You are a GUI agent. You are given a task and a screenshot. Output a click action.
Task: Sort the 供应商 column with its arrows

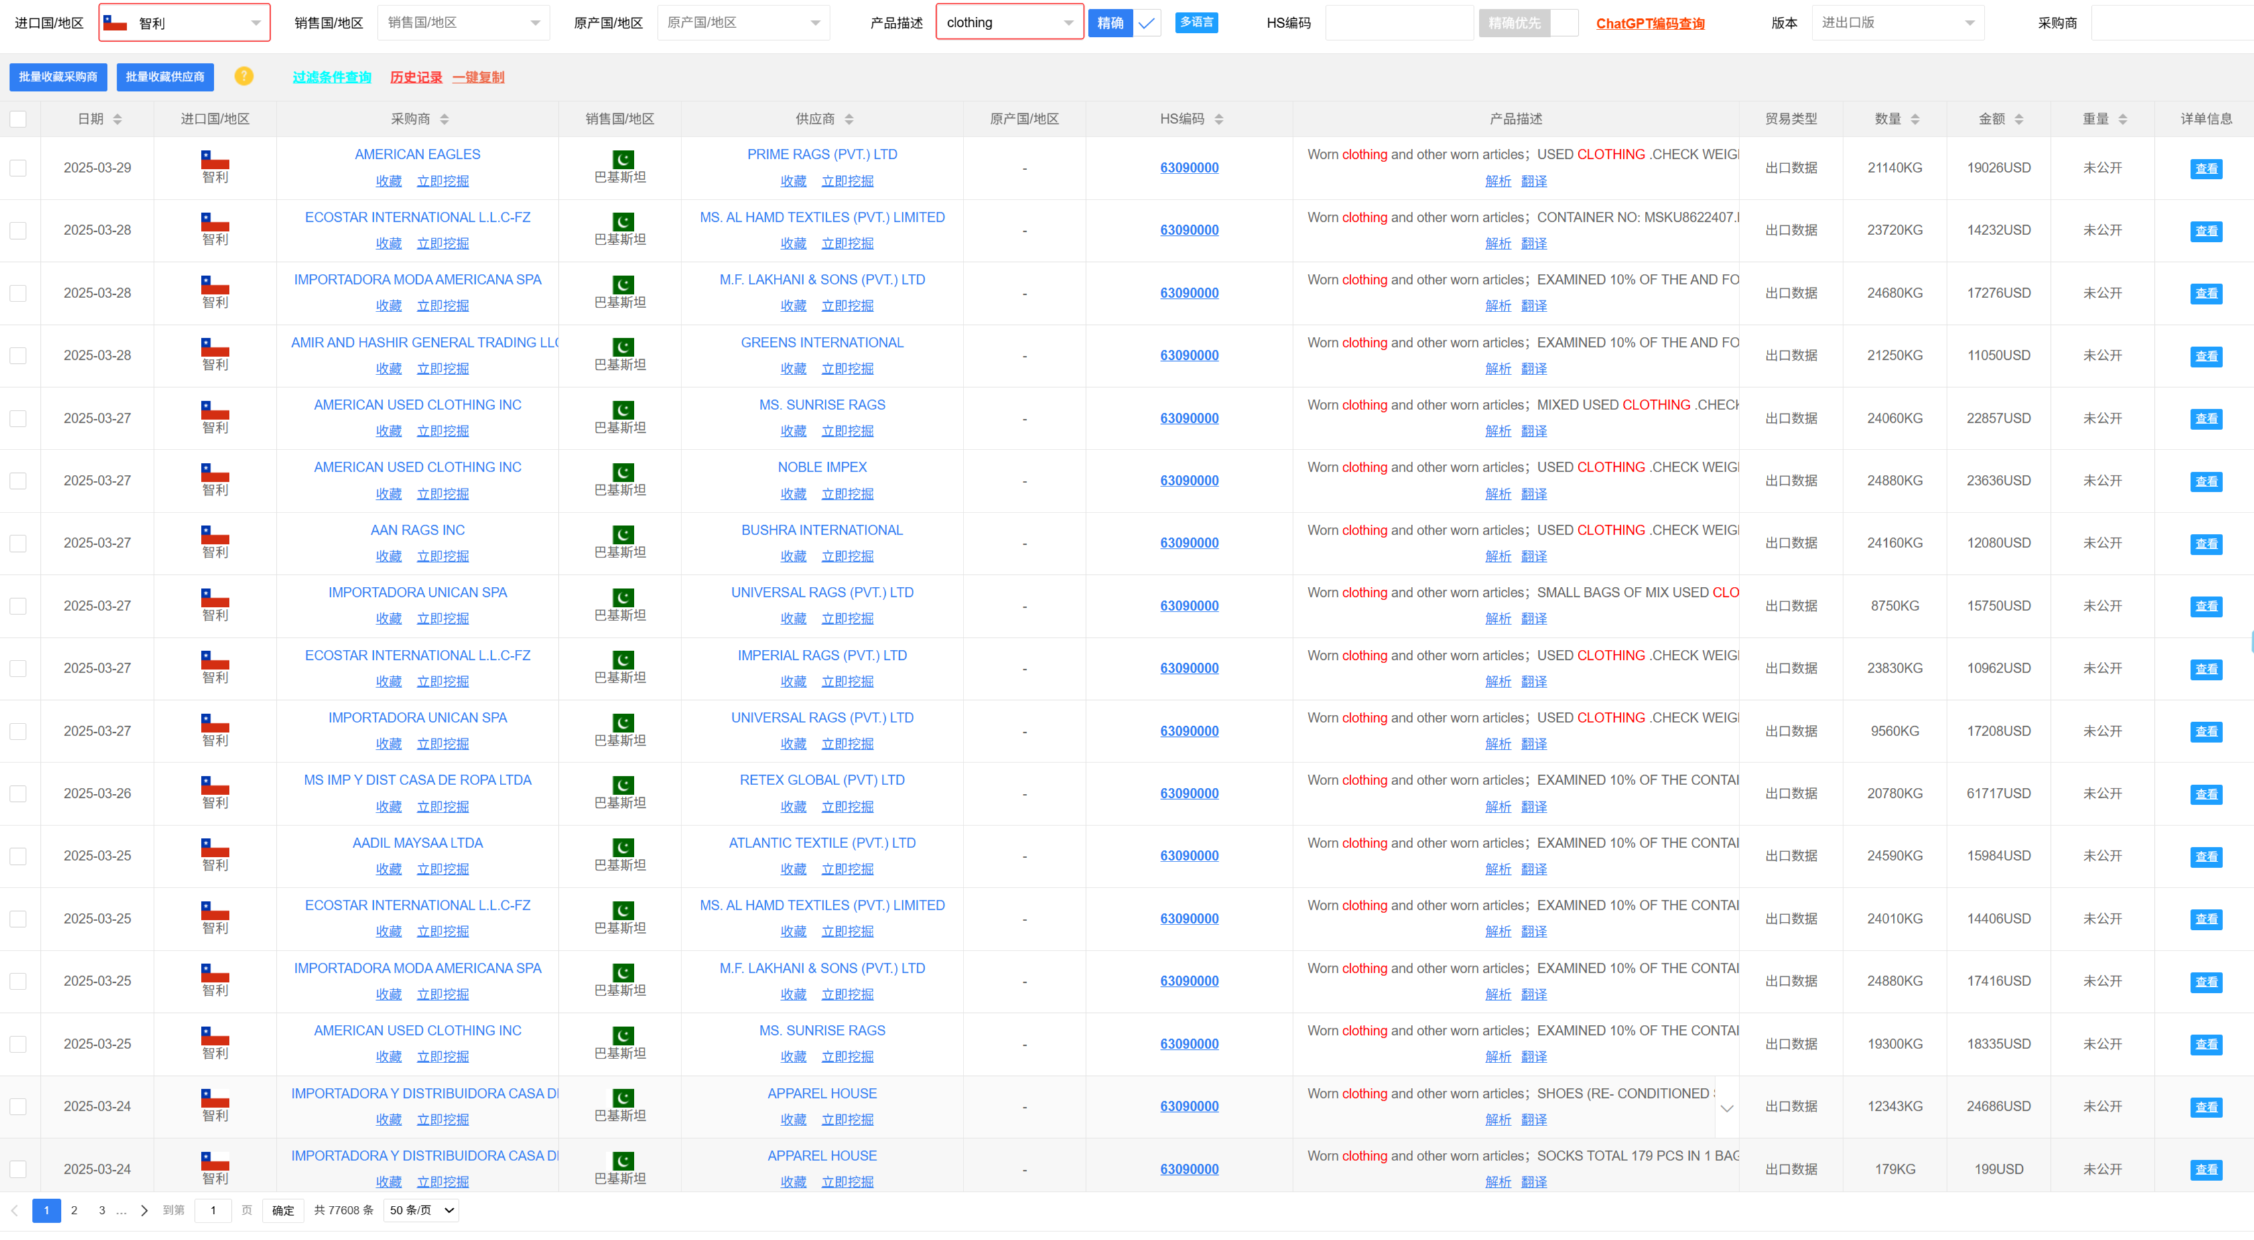click(849, 119)
